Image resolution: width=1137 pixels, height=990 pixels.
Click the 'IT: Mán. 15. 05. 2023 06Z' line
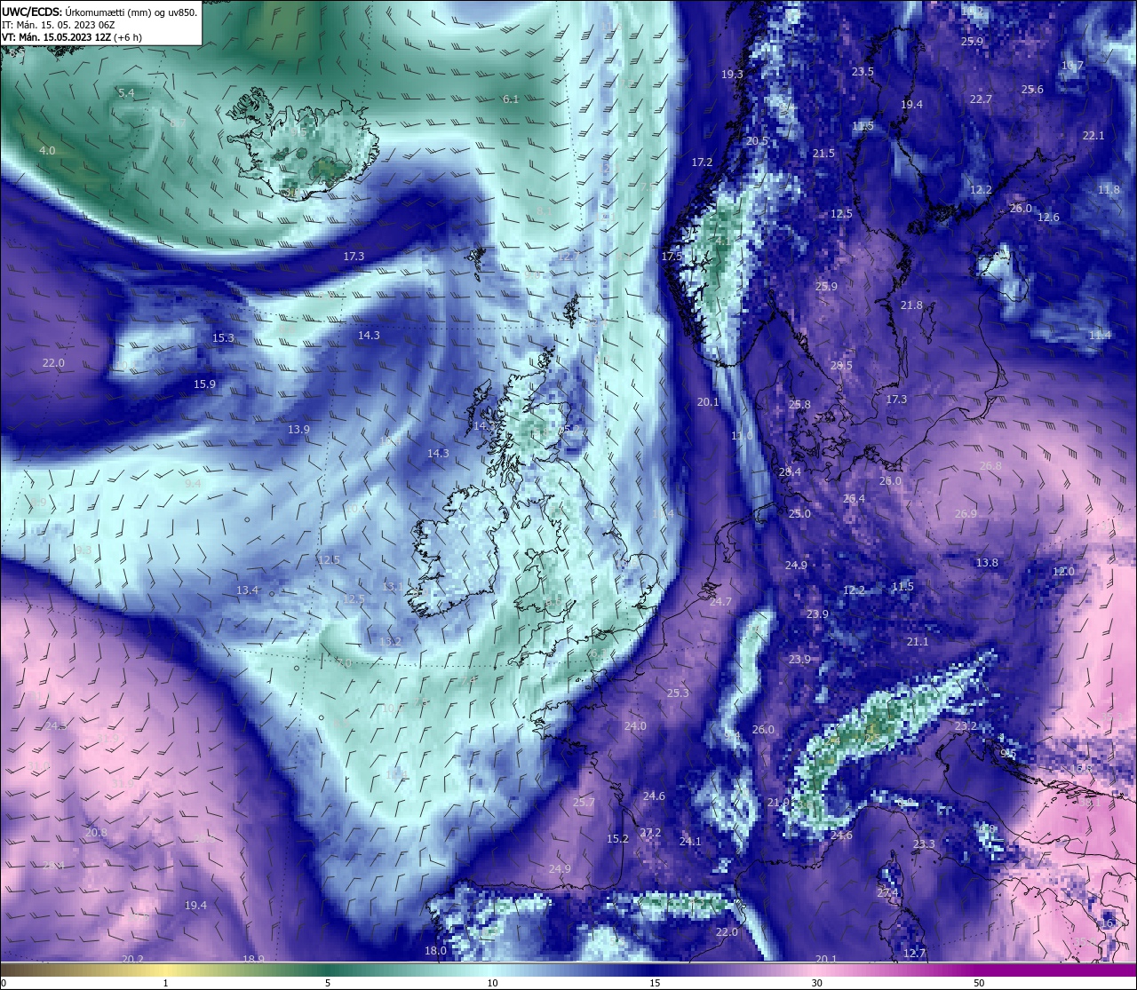[x=59, y=25]
